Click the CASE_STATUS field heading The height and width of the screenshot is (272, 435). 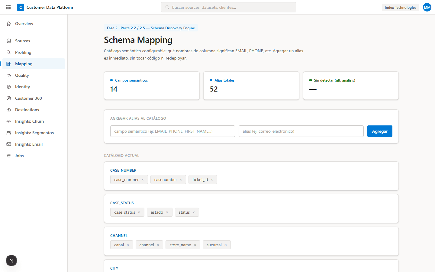pyautogui.click(x=122, y=203)
